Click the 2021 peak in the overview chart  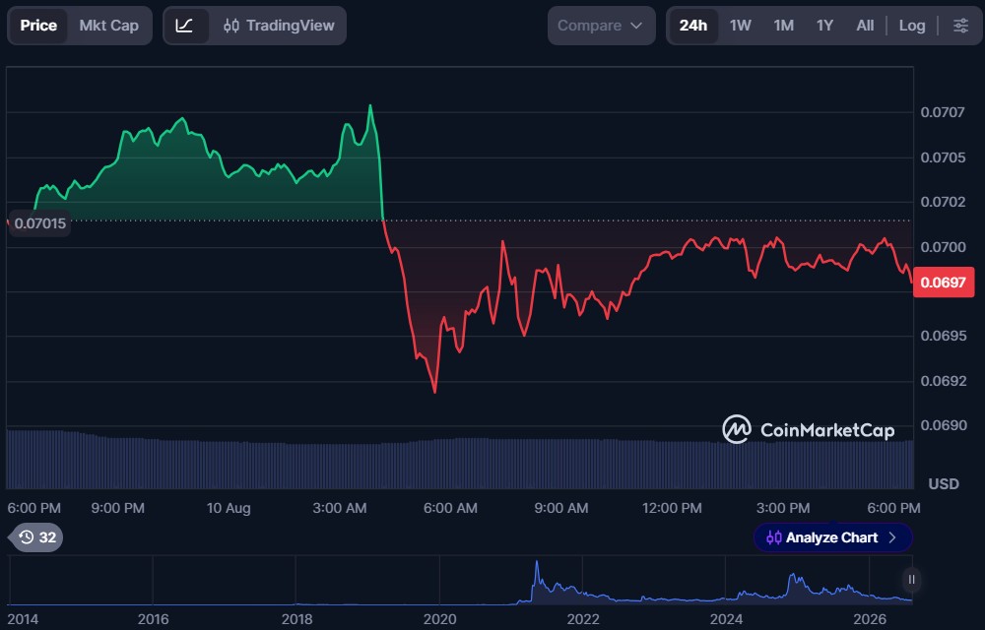[x=537, y=563]
